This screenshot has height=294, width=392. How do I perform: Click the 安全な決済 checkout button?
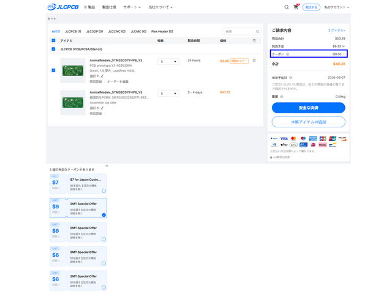[x=309, y=108]
